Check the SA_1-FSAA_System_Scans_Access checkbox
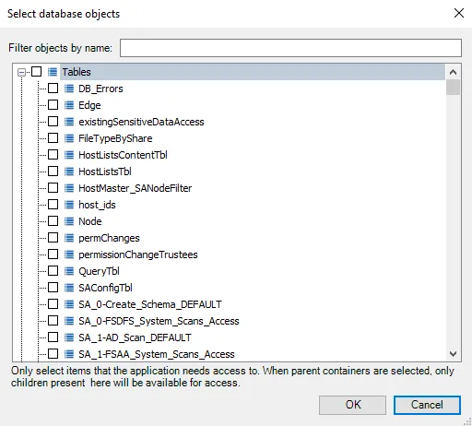This screenshot has width=472, height=426. (53, 354)
